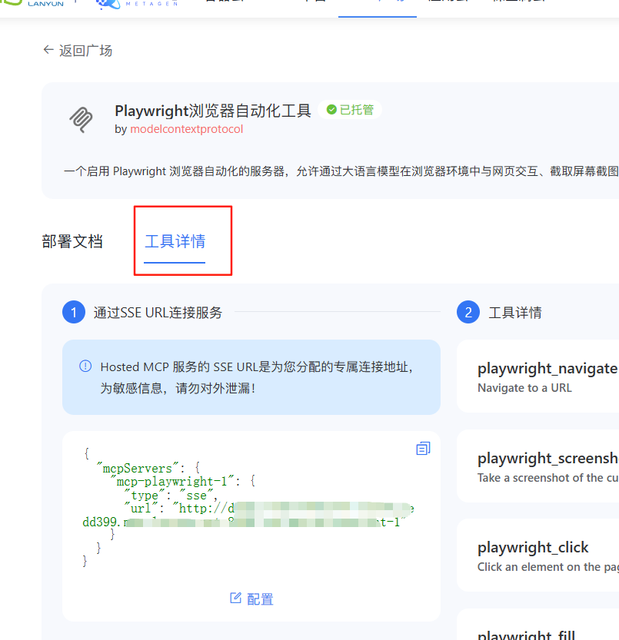Click the step 2 工具详情 heading
The width and height of the screenshot is (619, 640).
tap(515, 312)
